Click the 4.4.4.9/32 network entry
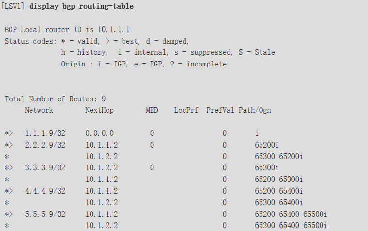This screenshot has height=231, width=368. pyautogui.click(x=45, y=191)
